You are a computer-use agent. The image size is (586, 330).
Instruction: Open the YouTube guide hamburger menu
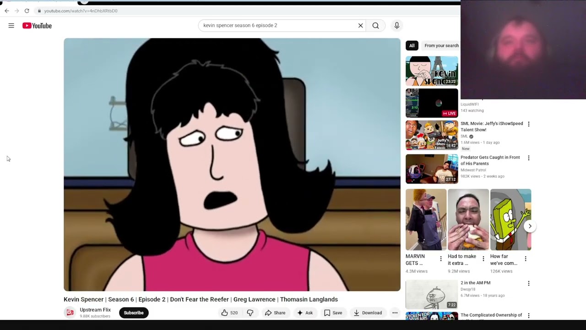(x=11, y=26)
